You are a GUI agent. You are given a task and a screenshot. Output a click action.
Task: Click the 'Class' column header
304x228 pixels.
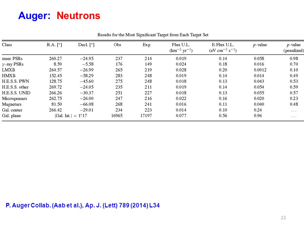7,45
